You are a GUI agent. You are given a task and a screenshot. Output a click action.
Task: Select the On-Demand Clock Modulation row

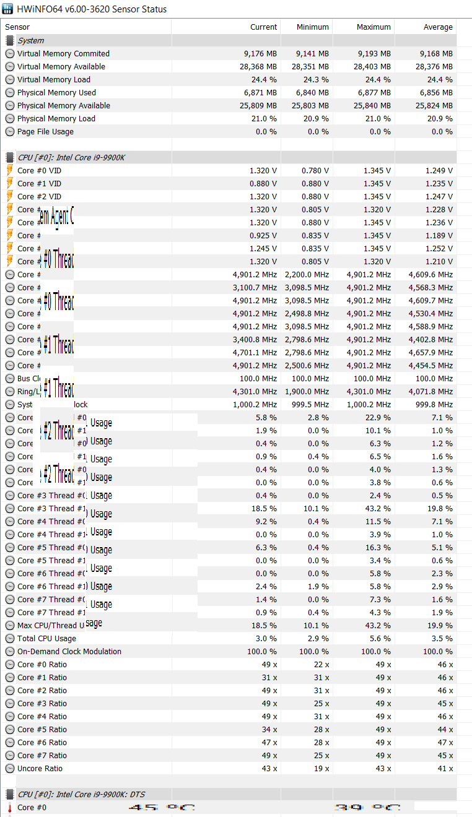pyautogui.click(x=69, y=651)
